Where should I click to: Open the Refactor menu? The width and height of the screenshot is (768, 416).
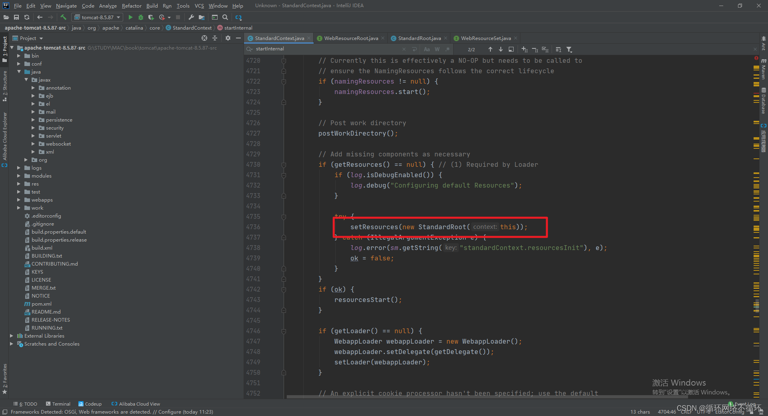(132, 6)
